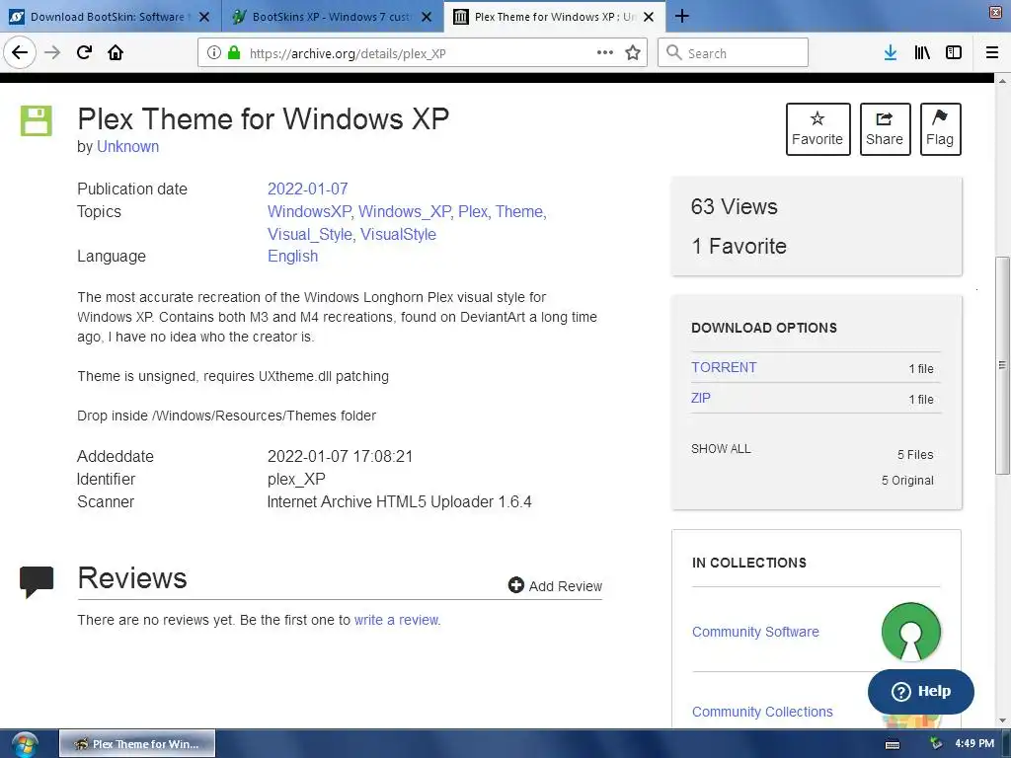The image size is (1011, 758).
Task: Click the added date '2022-01-07 17:08:21'
Action: pyautogui.click(x=340, y=456)
